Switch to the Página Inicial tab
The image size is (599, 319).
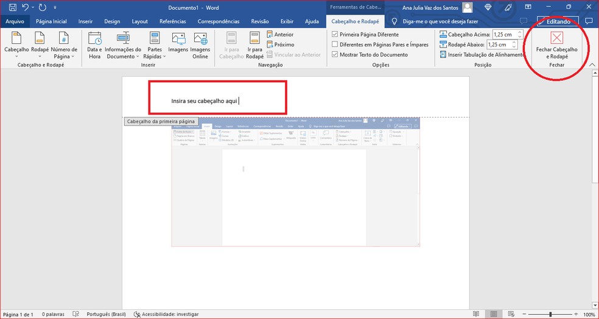[x=51, y=21]
